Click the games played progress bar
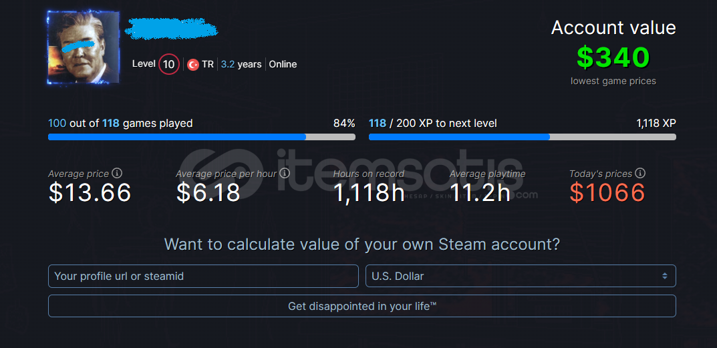Image resolution: width=717 pixels, height=348 pixels. tap(202, 137)
